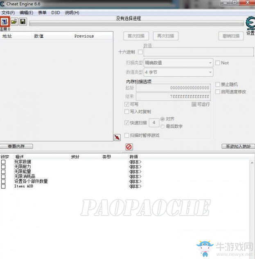Open a cheat table file icon

[14, 21]
